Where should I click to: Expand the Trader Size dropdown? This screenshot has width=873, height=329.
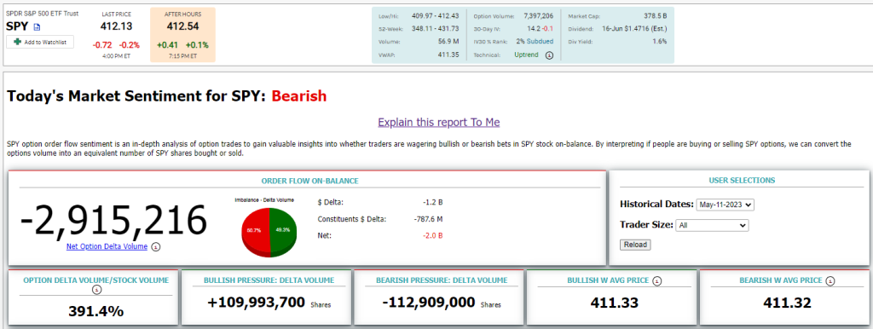point(712,226)
